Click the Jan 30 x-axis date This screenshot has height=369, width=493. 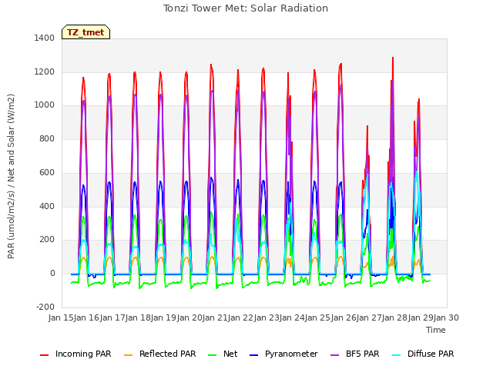point(446,317)
